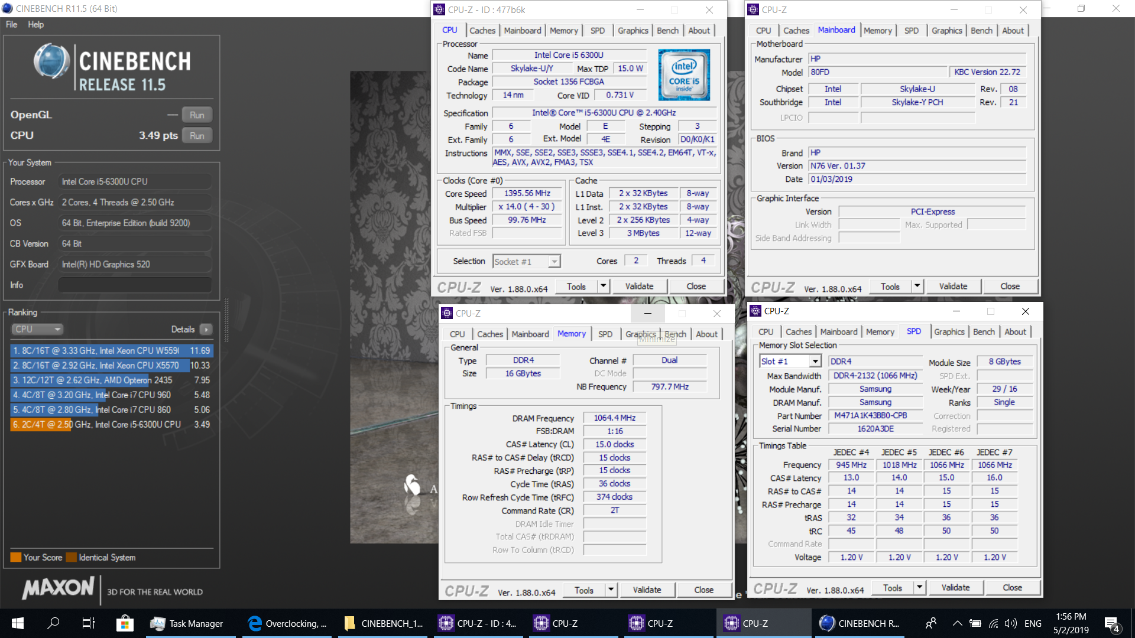Click Cinebench logo sphere icon
This screenshot has width=1135, height=638.
click(x=51, y=61)
